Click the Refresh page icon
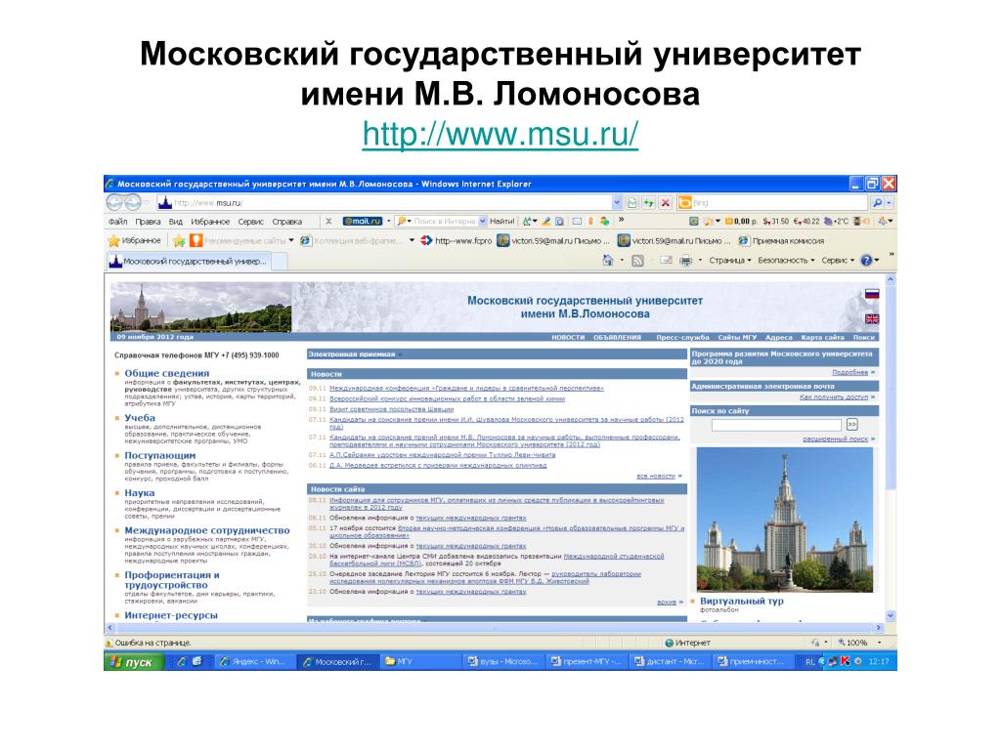 pyautogui.click(x=649, y=203)
